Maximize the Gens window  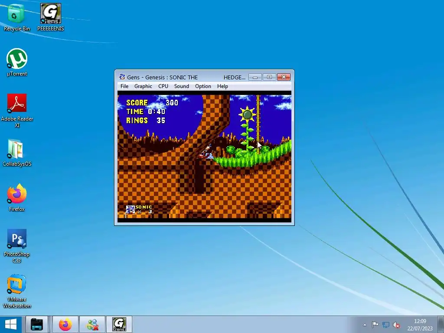click(269, 77)
